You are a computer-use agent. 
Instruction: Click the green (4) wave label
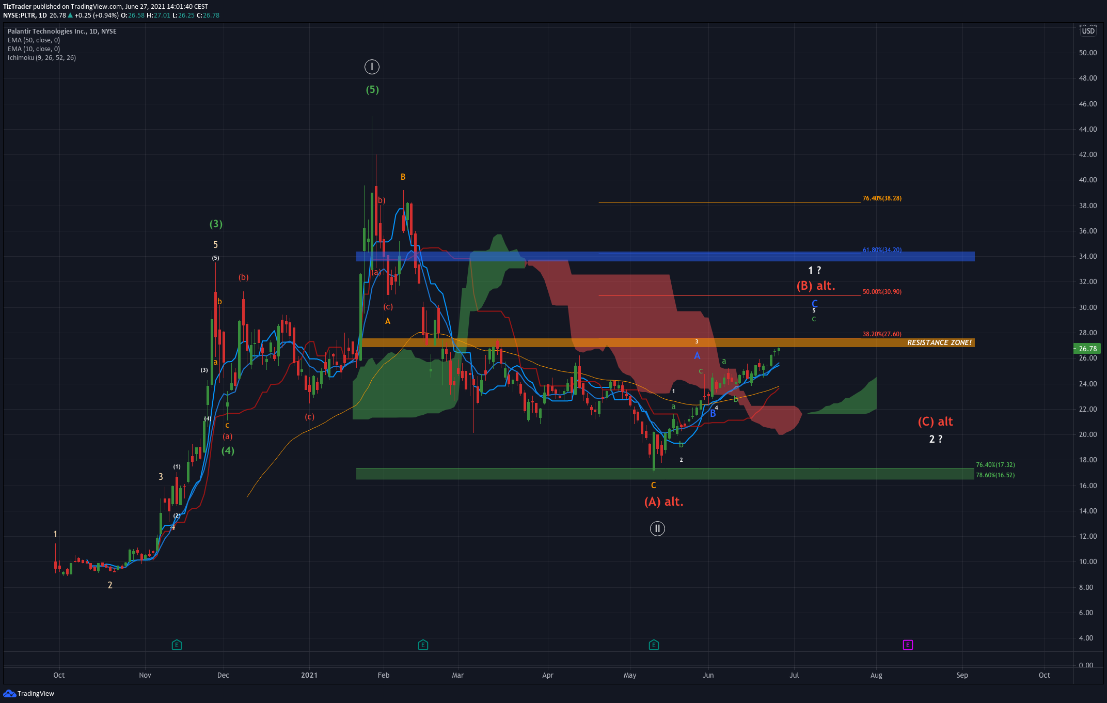(x=228, y=450)
